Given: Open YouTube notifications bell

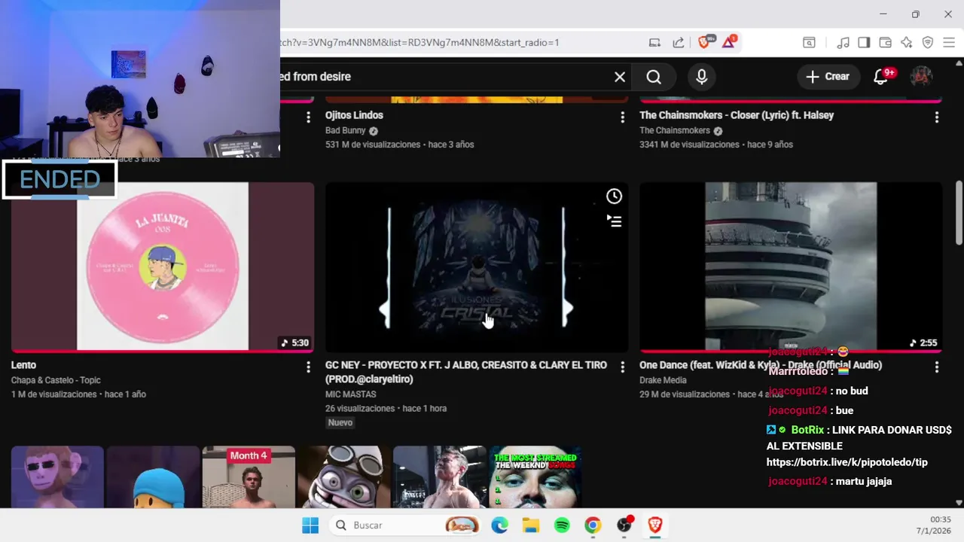Looking at the screenshot, I should pyautogui.click(x=880, y=77).
